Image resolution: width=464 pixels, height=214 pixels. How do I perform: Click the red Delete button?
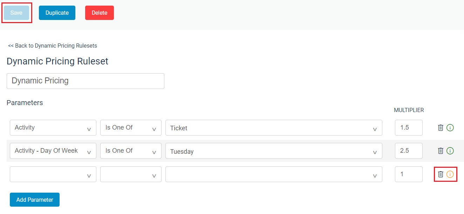coord(100,13)
